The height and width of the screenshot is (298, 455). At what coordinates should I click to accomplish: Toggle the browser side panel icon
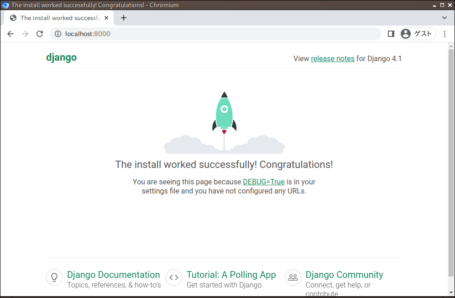tap(391, 34)
